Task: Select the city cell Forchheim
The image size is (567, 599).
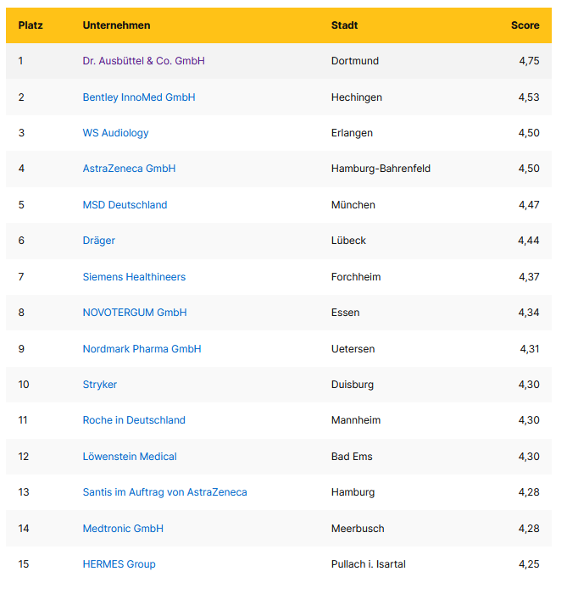Action: click(x=356, y=277)
